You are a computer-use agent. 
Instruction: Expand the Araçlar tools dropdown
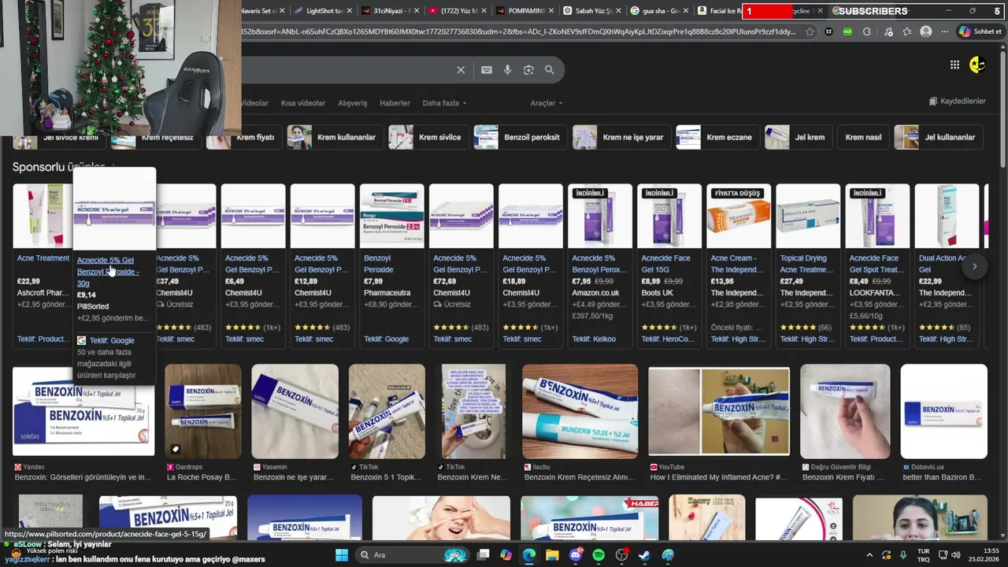[547, 103]
